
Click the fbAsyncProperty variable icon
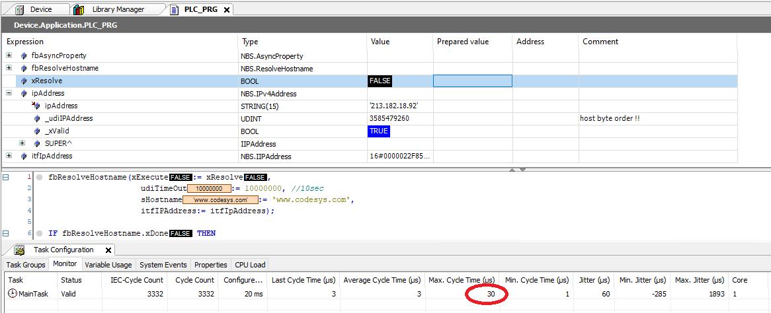pyautogui.click(x=24, y=56)
